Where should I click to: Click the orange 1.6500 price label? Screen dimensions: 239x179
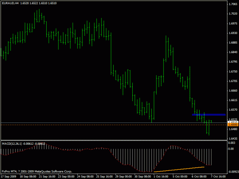pyautogui.click(x=233, y=125)
